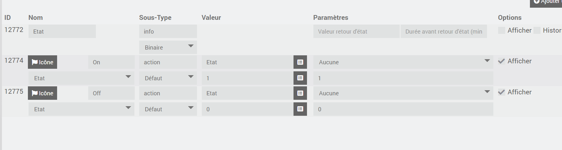
Task: Toggle Afficher checkbox for the Etat info command
Action: coord(501,30)
